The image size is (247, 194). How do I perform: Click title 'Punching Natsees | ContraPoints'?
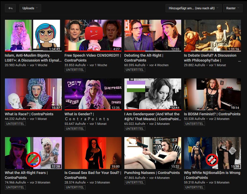(x=152, y=173)
